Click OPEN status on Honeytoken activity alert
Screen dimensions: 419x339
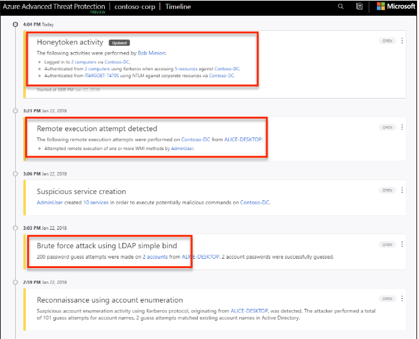tap(387, 41)
